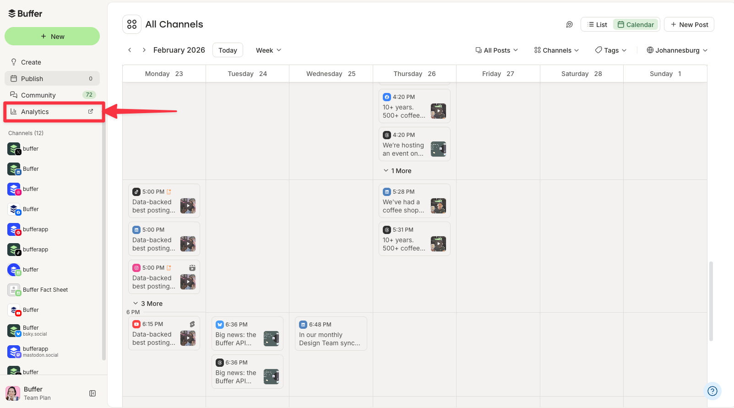Open Thursday 4:20 PM Facebook post
The height and width of the screenshot is (408, 734).
(x=414, y=106)
